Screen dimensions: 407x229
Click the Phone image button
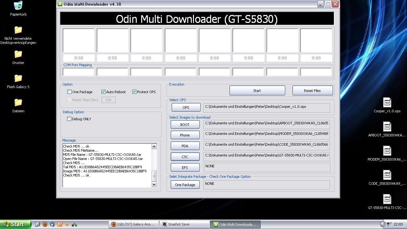click(x=185, y=135)
